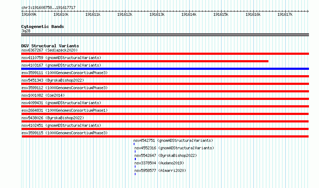
Task: Open variant esv2664831 (1000GenomesConsortiumPhase1) label
Action: (65, 110)
